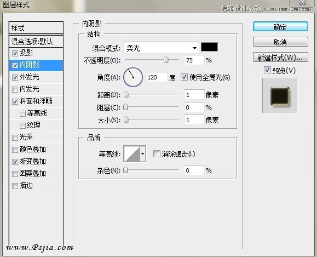This screenshot has height=257, width=317.
Task: Click the 距离 distance value field
Action: click(x=194, y=95)
